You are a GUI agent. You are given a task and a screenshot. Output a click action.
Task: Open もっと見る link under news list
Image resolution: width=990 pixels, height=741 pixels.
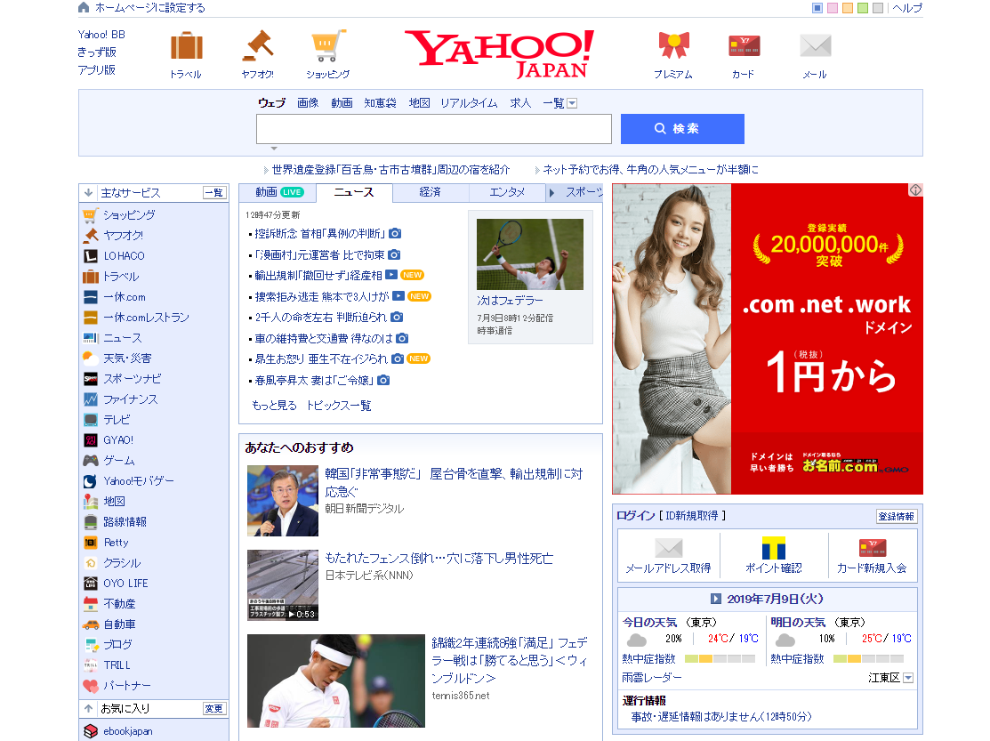click(x=274, y=406)
